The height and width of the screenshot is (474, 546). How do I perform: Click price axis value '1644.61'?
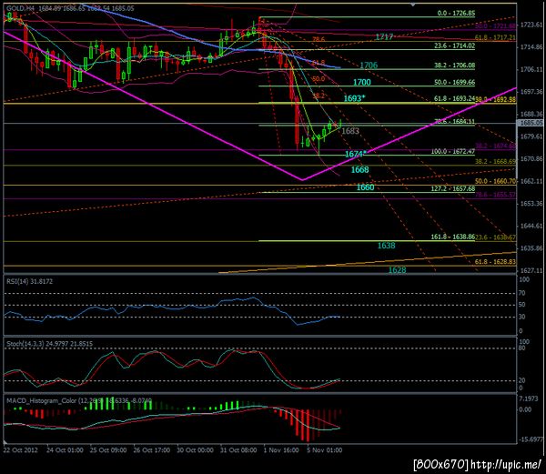(x=531, y=226)
